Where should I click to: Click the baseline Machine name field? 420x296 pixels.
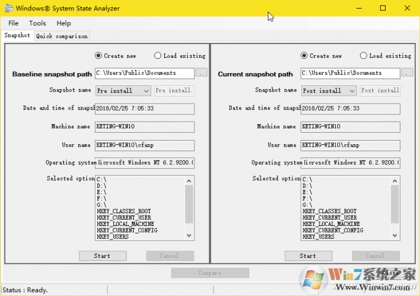[x=145, y=127]
